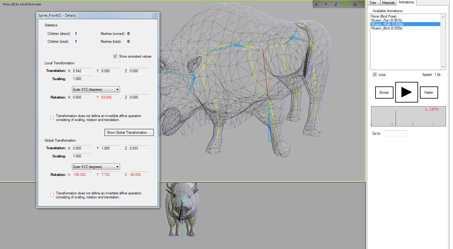Click the eye view mode icon
Screen dimensions: 453x249
click(x=355, y=5)
